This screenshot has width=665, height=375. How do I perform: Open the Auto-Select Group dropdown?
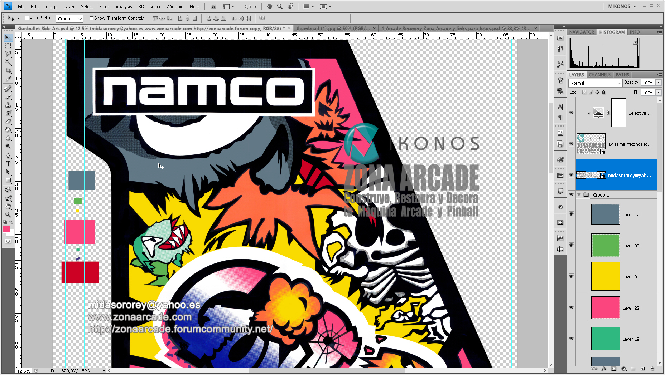[70, 19]
